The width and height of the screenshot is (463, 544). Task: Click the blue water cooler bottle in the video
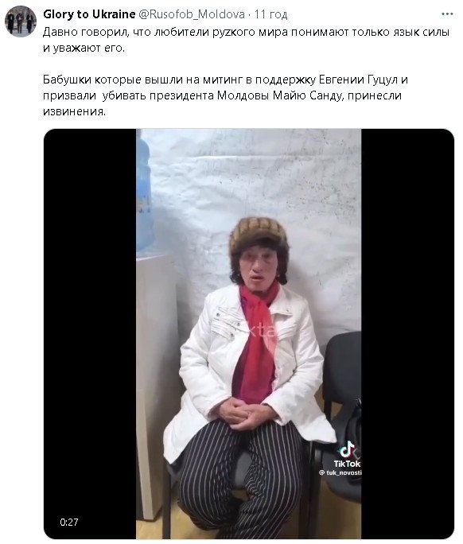click(144, 194)
